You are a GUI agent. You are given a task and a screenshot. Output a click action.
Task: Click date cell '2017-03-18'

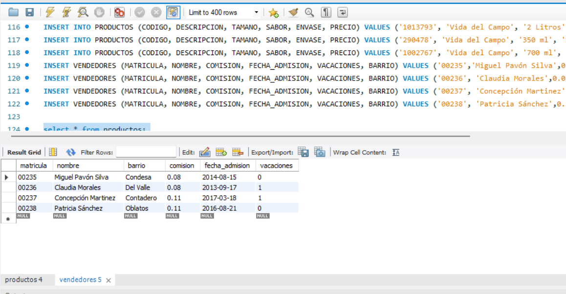click(228, 198)
